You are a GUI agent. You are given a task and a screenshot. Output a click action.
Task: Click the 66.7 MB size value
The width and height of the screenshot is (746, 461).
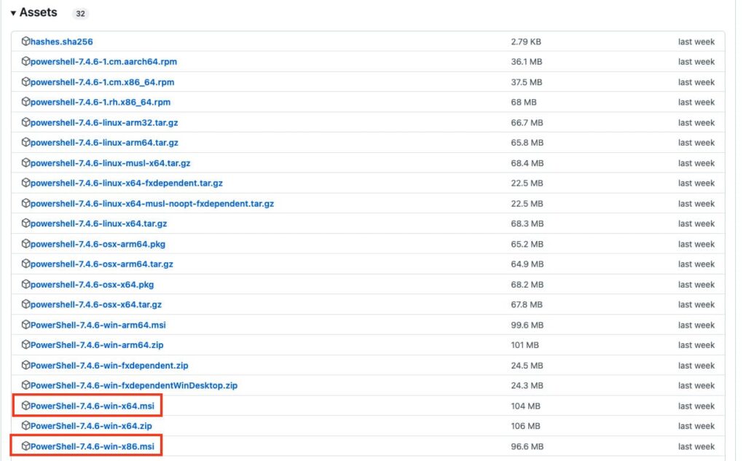[x=527, y=123]
